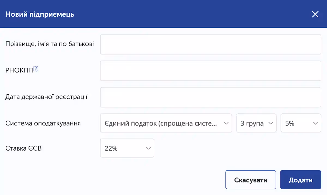The image size is (327, 195).
Task: Open the «Ставка ЄСВ» dropdown showing «22%»
Action: 127,148
